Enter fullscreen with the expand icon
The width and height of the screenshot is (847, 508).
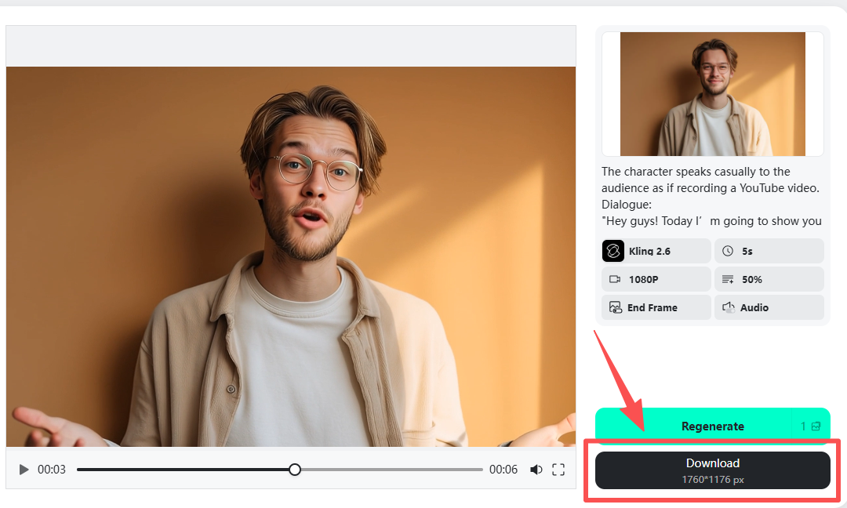point(558,469)
